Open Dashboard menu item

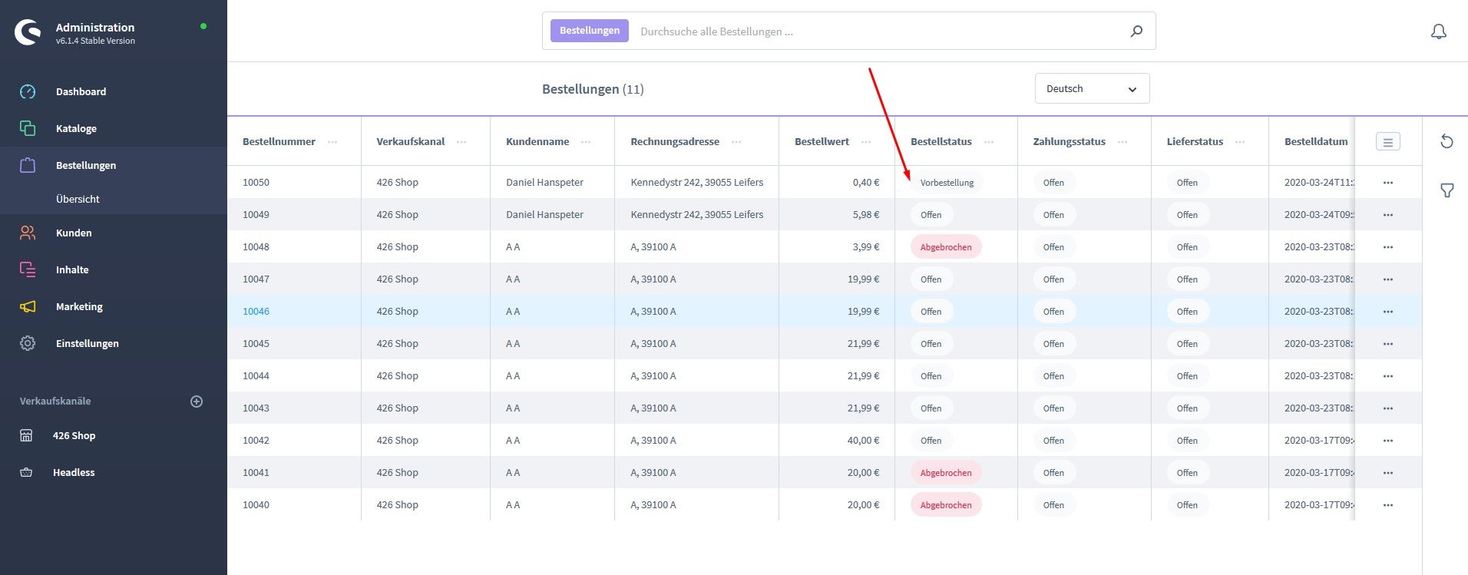(114, 91)
